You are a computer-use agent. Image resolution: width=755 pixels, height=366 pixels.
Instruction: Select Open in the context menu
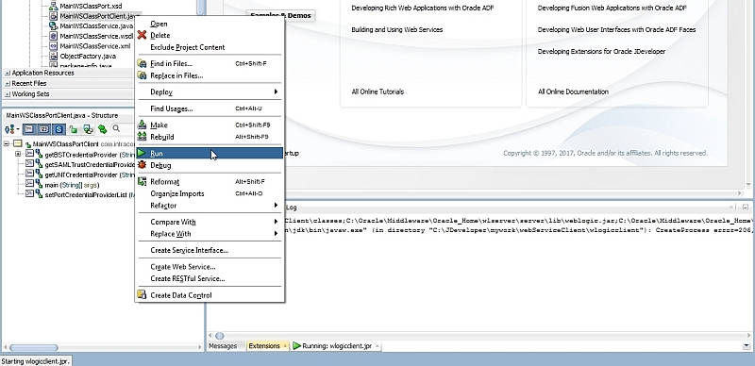210,24
